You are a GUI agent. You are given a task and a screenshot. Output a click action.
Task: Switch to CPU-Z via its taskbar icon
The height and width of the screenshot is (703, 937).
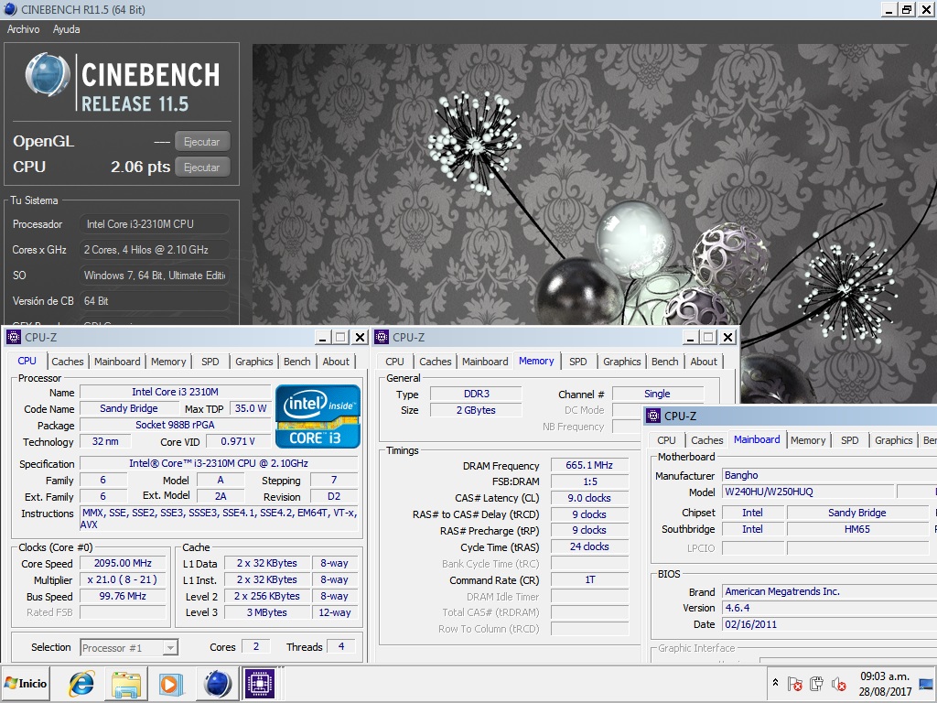[259, 683]
